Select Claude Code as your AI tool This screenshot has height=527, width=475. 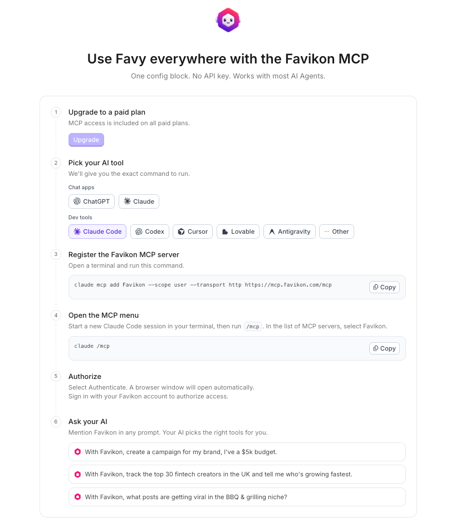pyautogui.click(x=97, y=232)
